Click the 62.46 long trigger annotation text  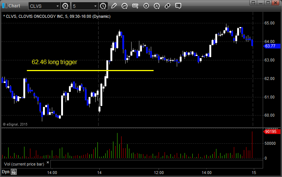point(54,62)
